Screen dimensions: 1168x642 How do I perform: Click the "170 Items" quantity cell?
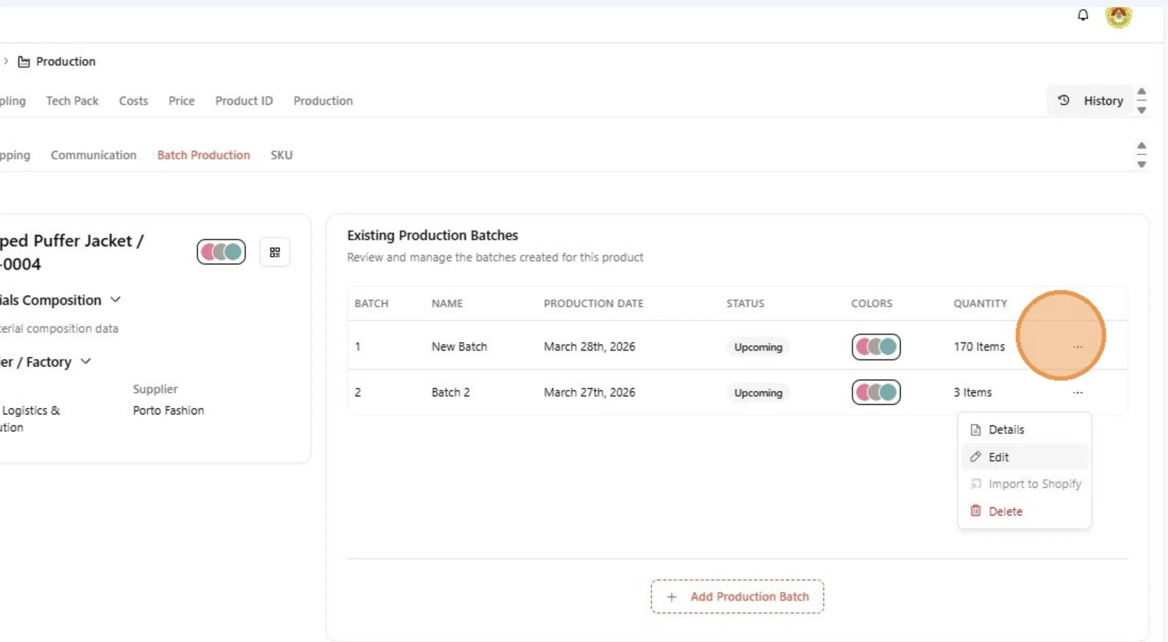(x=979, y=347)
